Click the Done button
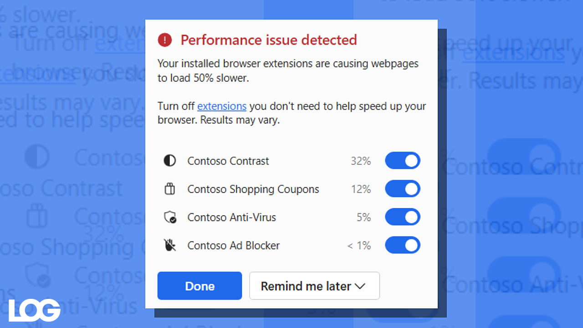The width and height of the screenshot is (583, 328). coord(199,286)
